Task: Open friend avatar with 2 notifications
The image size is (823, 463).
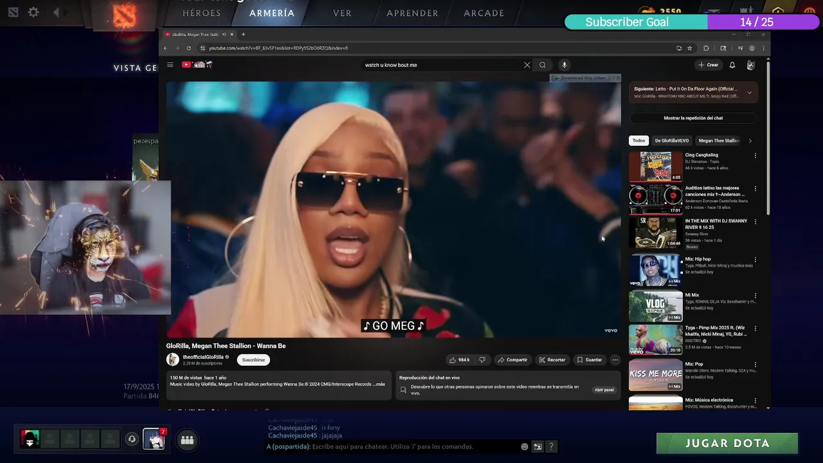Action: pyautogui.click(x=154, y=439)
